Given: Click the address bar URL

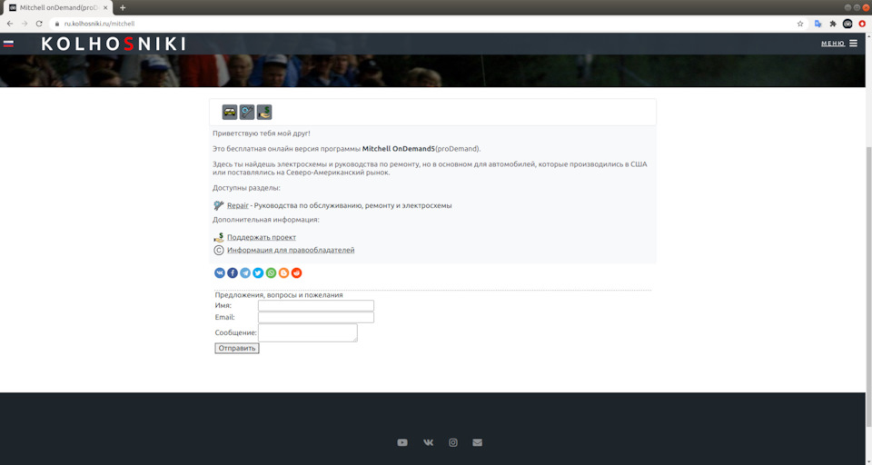Looking at the screenshot, I should pyautogui.click(x=99, y=24).
